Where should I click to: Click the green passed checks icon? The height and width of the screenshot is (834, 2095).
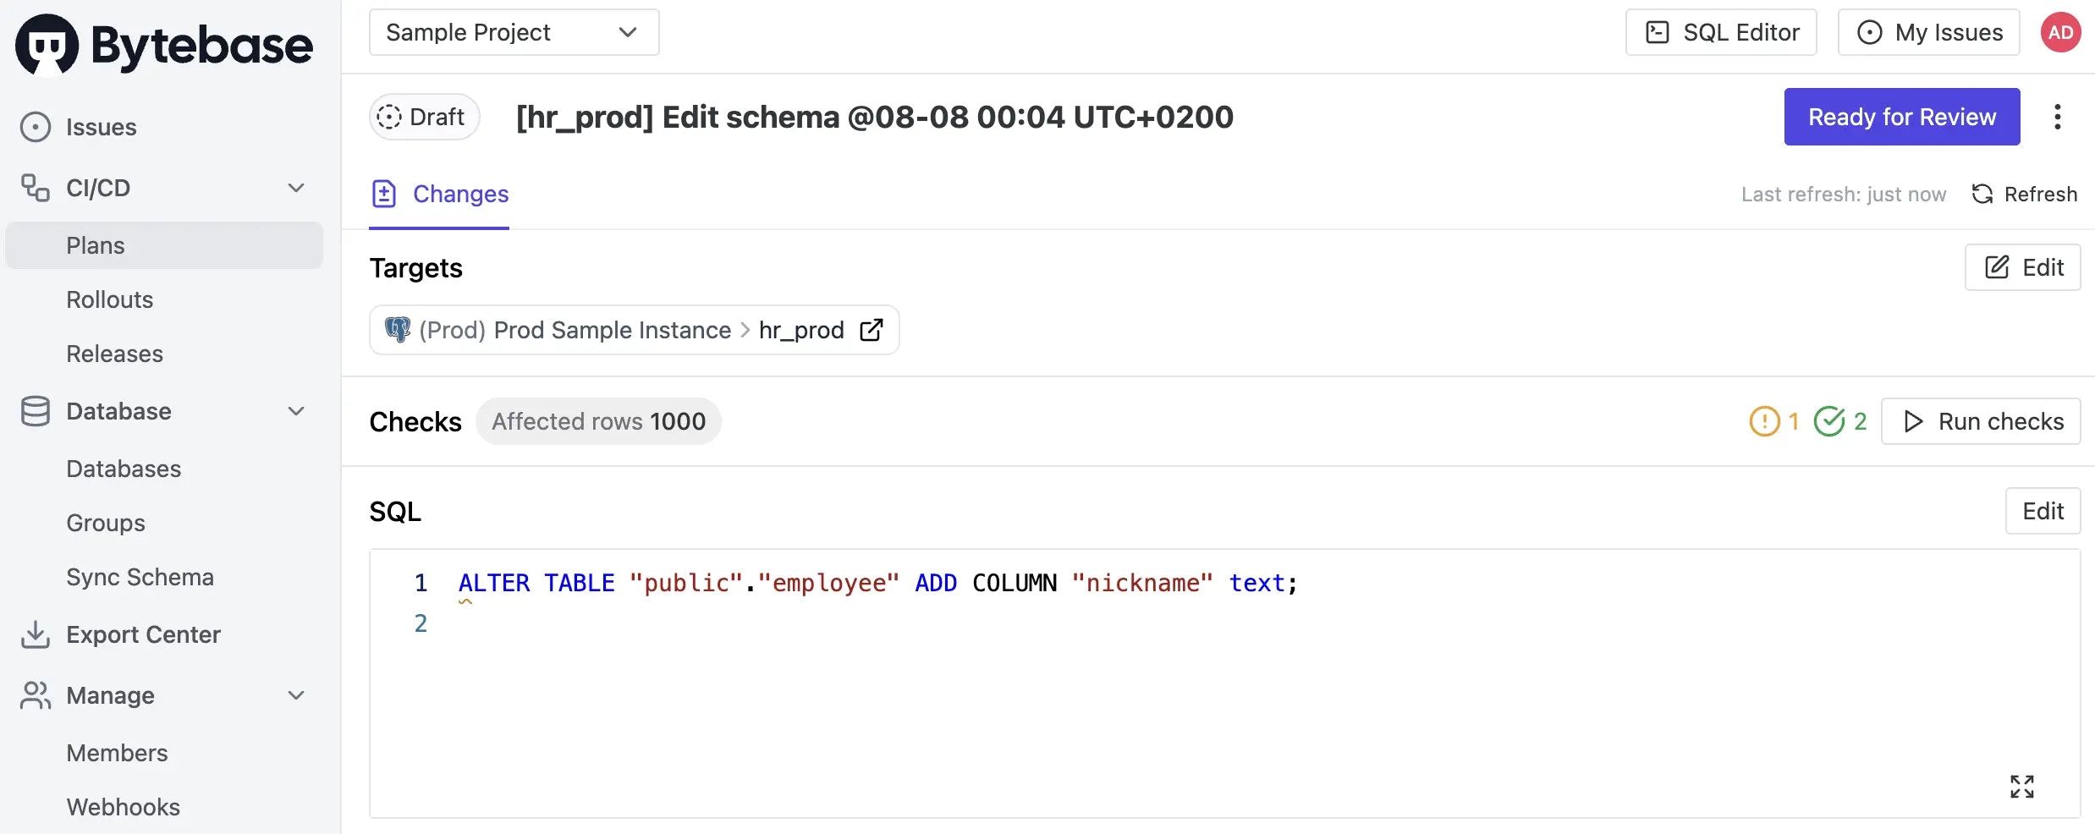pos(1829,421)
